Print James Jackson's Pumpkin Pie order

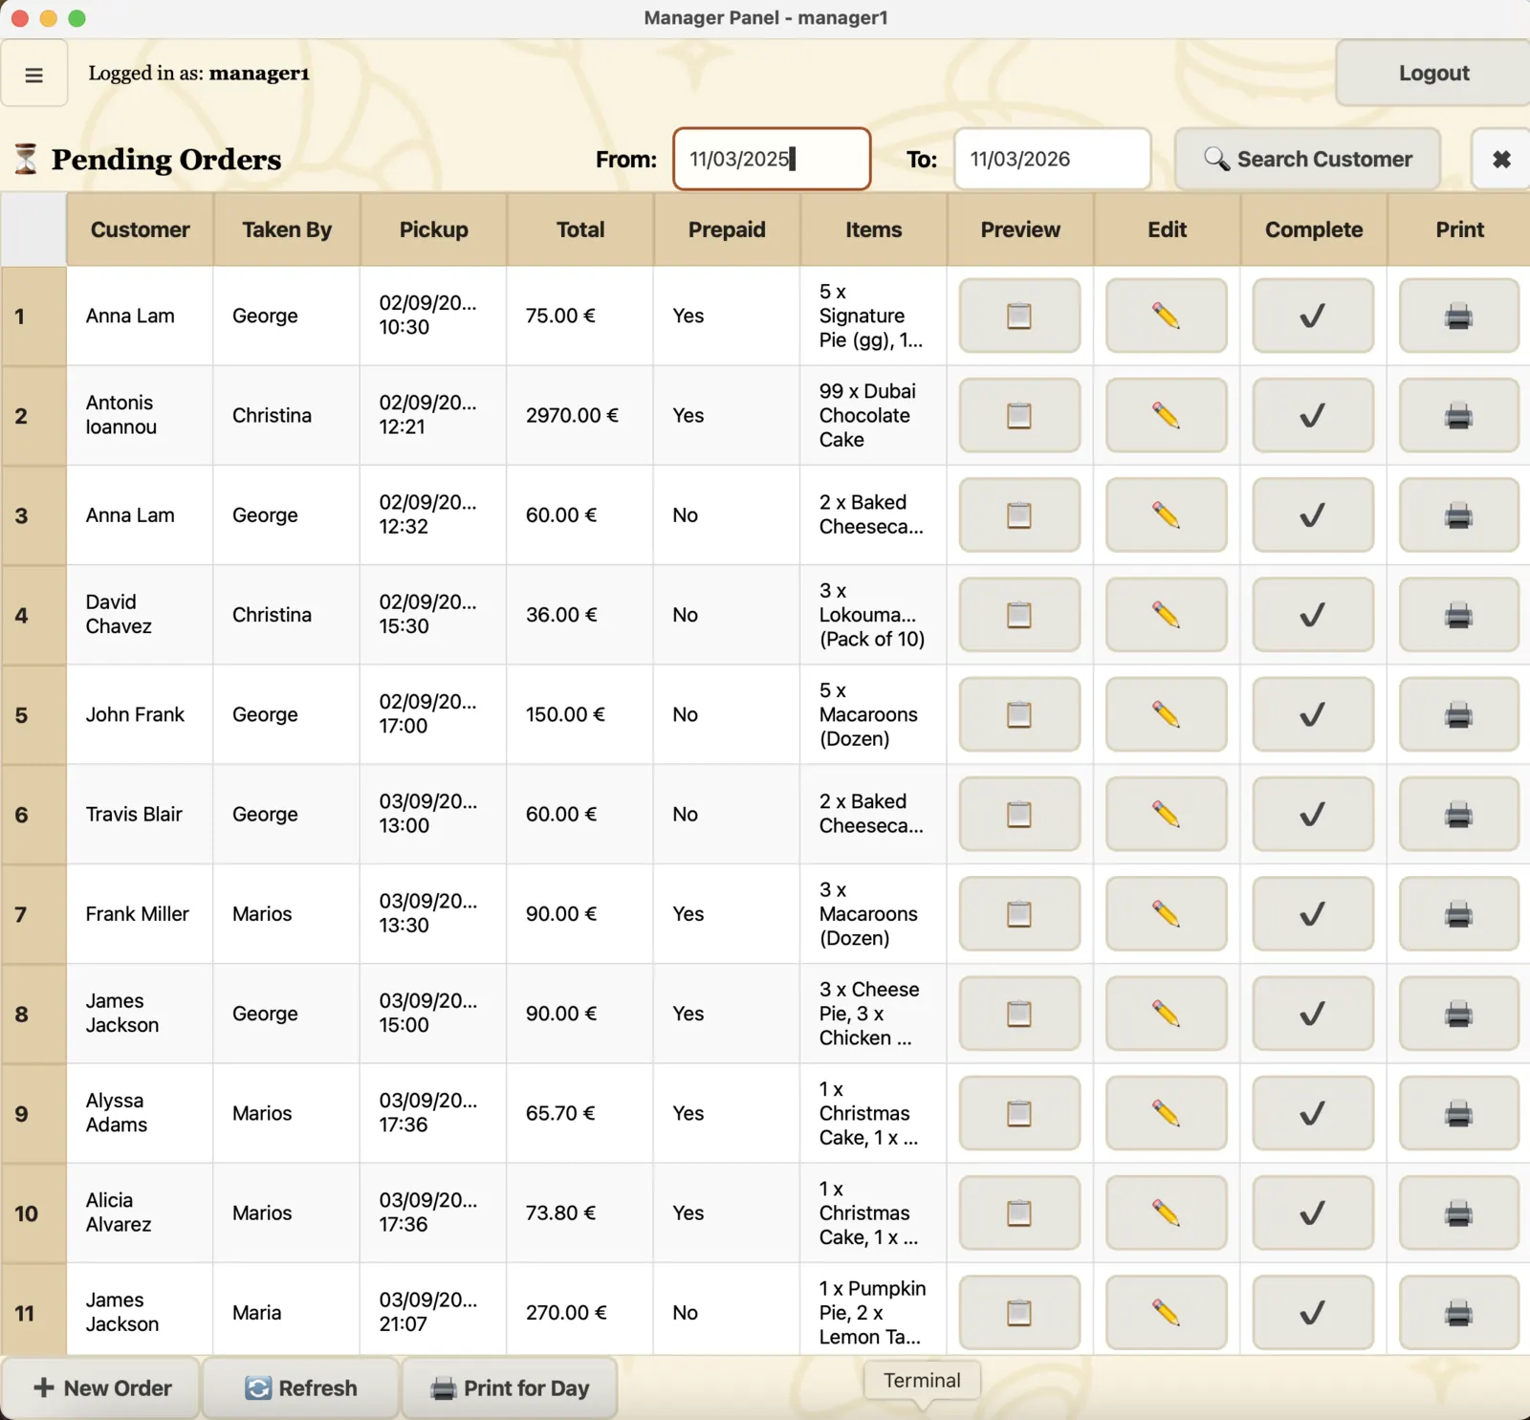click(x=1458, y=1312)
